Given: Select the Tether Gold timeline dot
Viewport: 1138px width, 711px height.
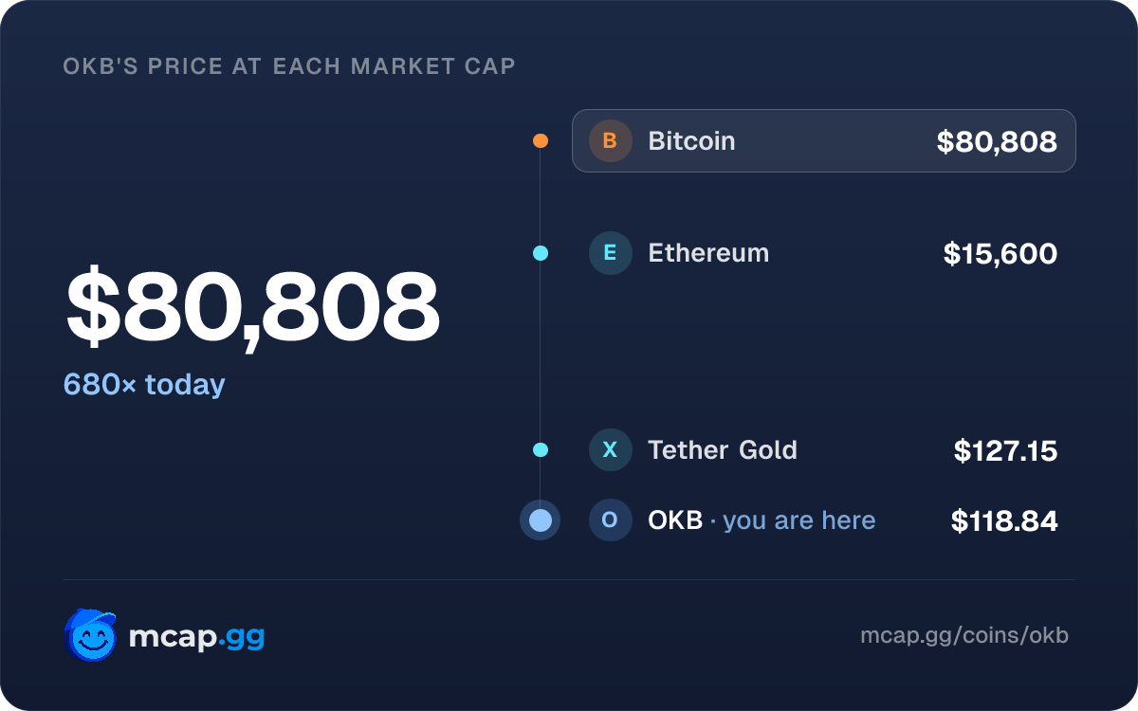Looking at the screenshot, I should pos(541,449).
